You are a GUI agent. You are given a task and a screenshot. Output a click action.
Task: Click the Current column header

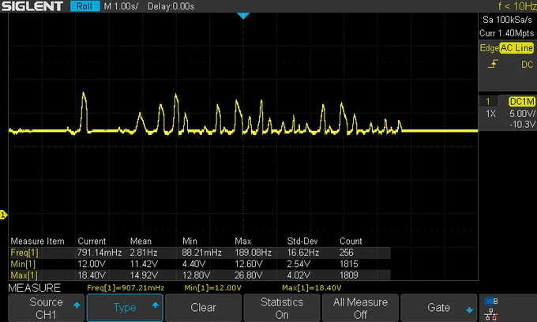tap(92, 241)
